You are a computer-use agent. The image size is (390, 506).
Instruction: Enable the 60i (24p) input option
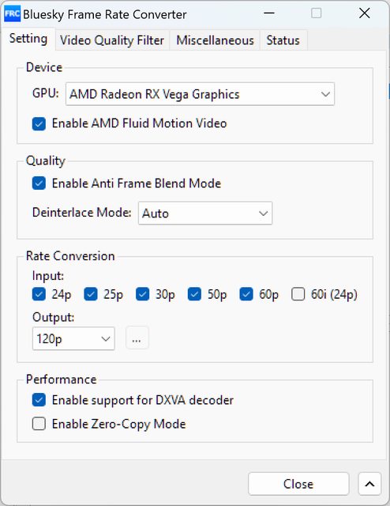[x=298, y=294]
